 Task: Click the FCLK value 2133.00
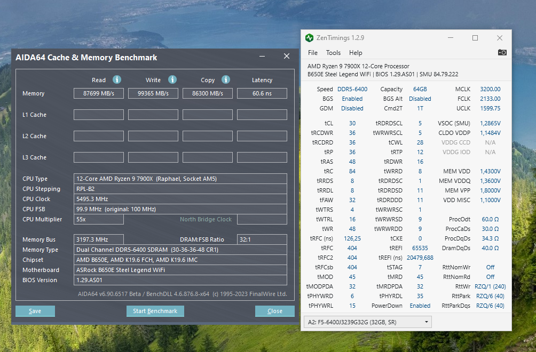[x=490, y=99]
